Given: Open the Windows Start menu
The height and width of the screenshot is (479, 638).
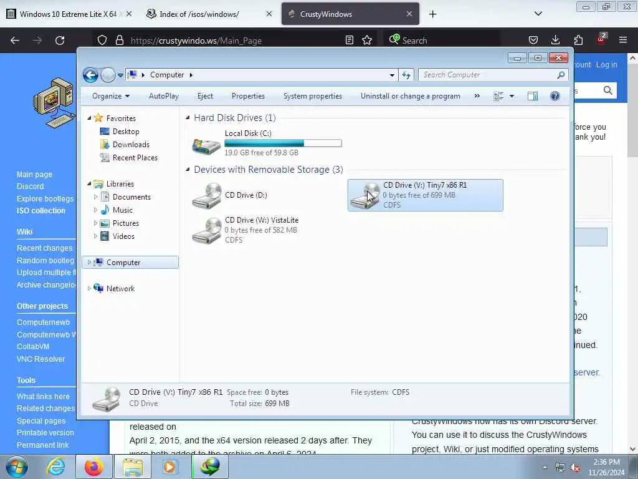Looking at the screenshot, I should click(17, 467).
